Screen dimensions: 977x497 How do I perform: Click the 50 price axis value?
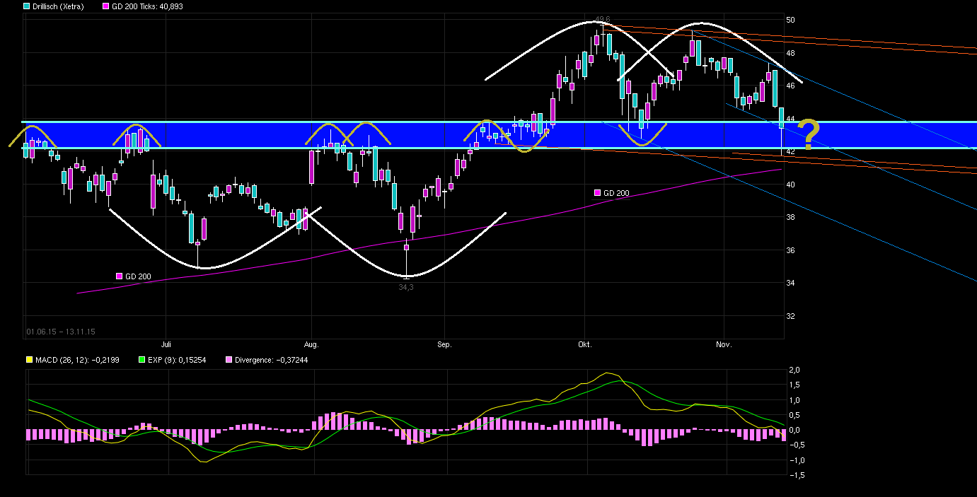[x=790, y=20]
